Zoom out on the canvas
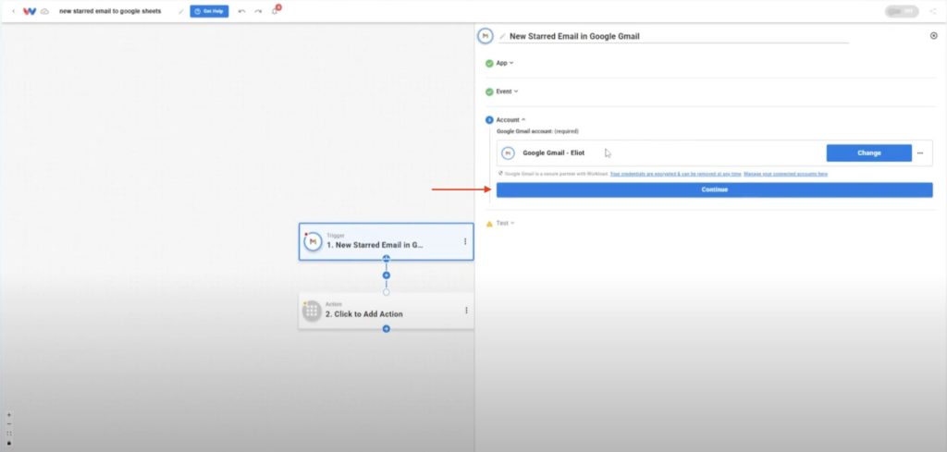947x452 pixels. coord(8,424)
